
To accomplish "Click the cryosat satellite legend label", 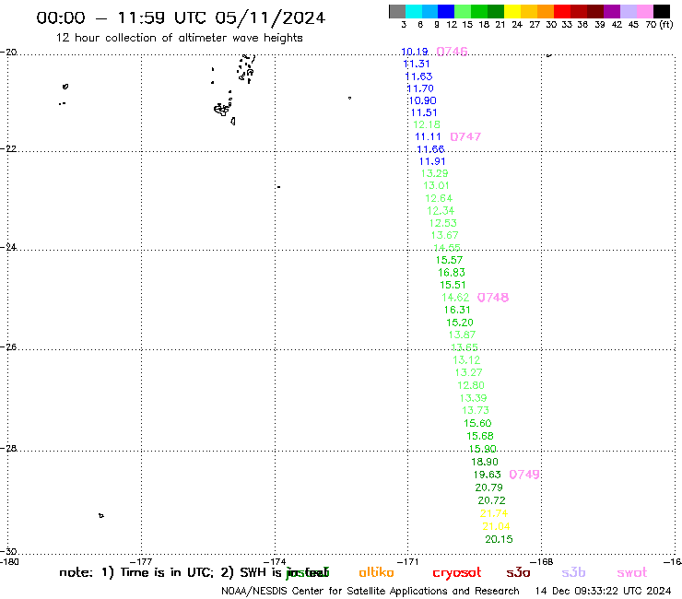I will click(x=457, y=573).
